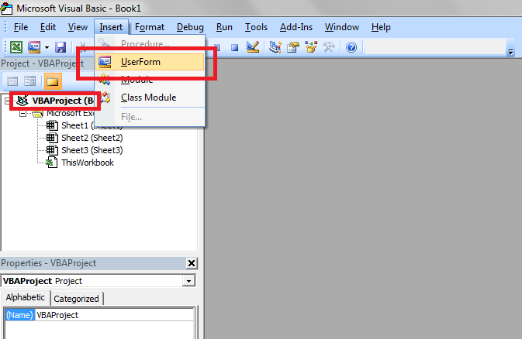Image resolution: width=522 pixels, height=339 pixels.
Task: Open the Tools menu
Action: 256,27
